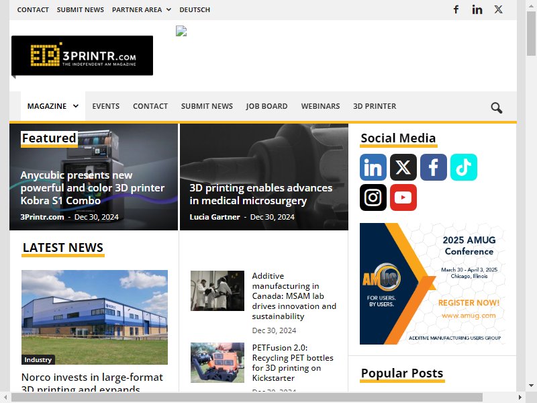The width and height of the screenshot is (537, 403).
Task: Click the Latest News heading
Action: 63,247
